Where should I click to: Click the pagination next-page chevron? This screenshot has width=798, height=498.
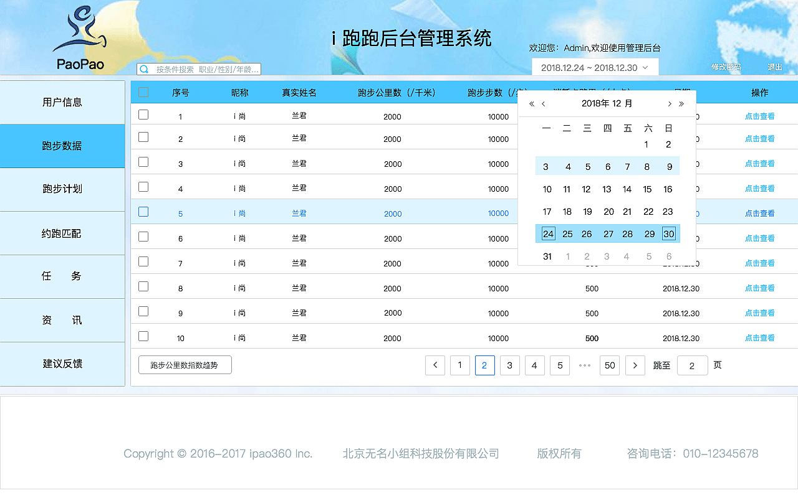pyautogui.click(x=635, y=365)
